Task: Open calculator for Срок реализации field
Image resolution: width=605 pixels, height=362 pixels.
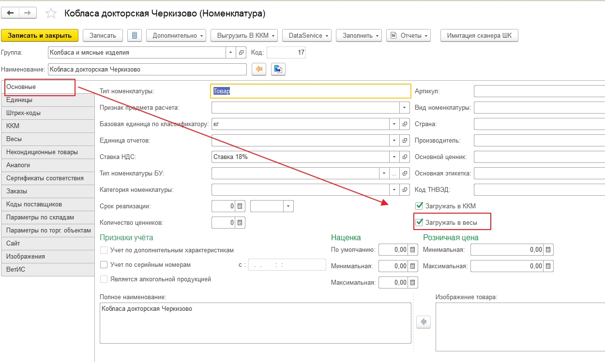Action: [241, 206]
